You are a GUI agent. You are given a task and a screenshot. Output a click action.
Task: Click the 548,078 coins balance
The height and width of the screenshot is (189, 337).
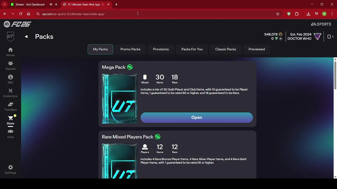click(x=271, y=34)
